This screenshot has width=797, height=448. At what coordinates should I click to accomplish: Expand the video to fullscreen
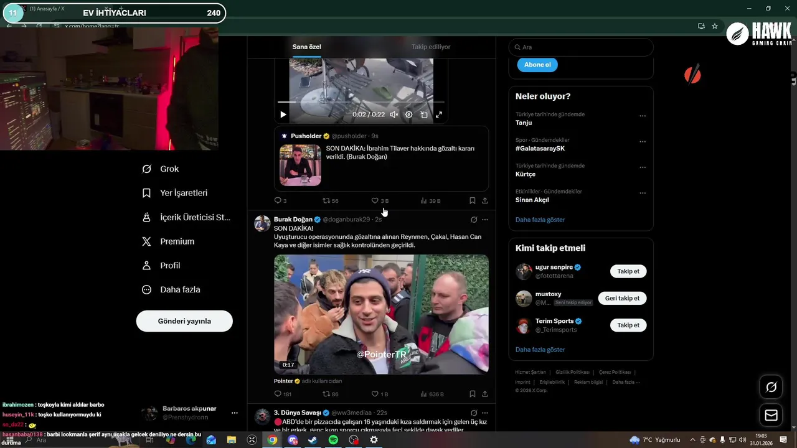[439, 114]
